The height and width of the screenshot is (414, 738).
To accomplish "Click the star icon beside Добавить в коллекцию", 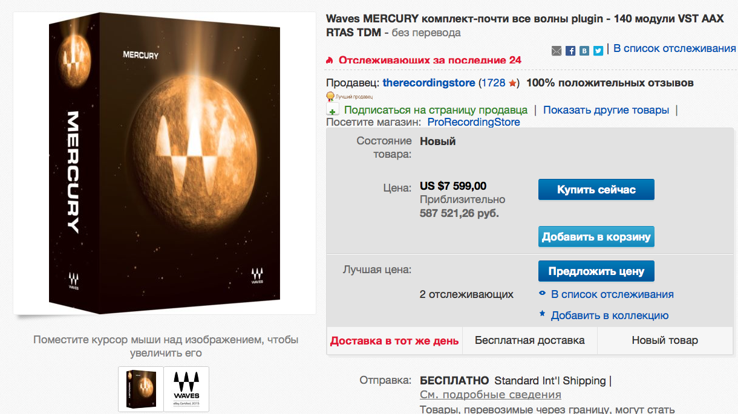I will pyautogui.click(x=543, y=315).
